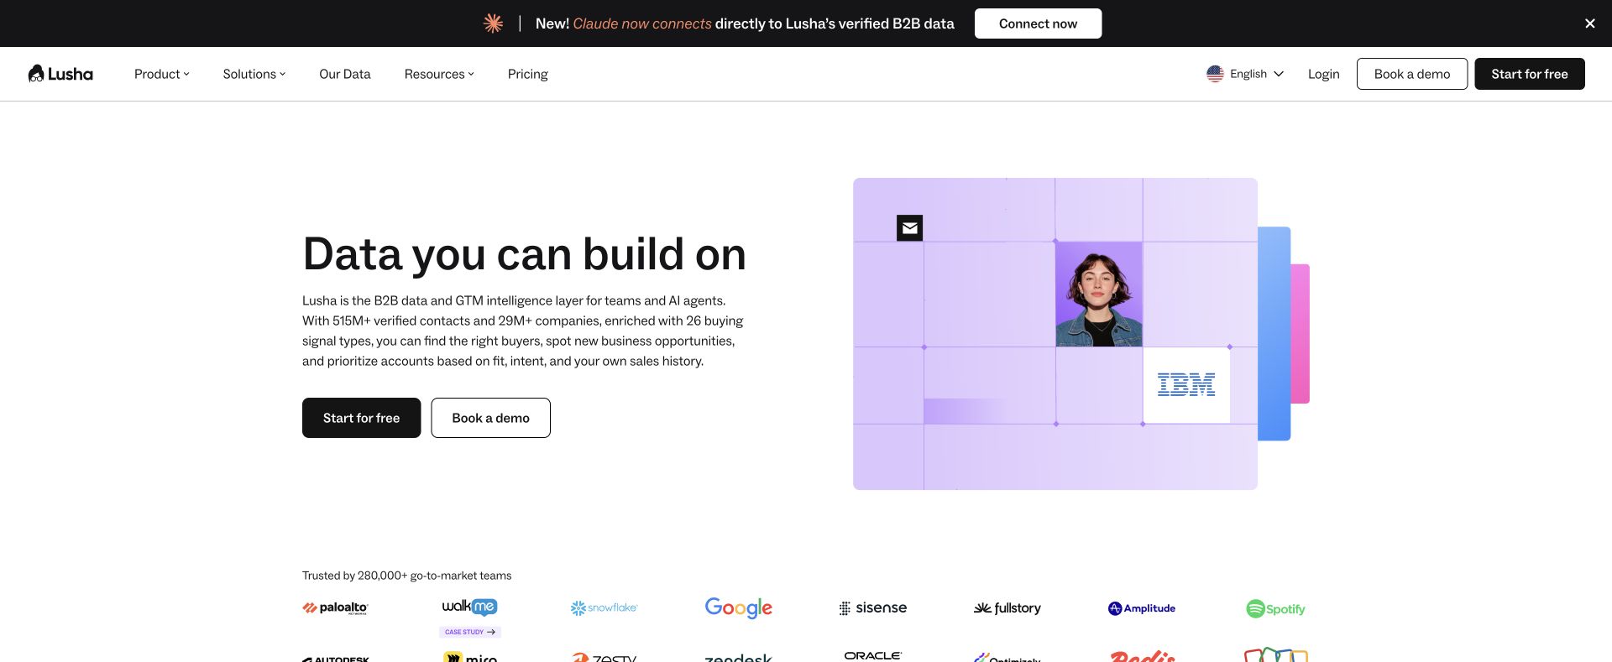1612x662 pixels.
Task: Open the Our Data page
Action: point(345,74)
